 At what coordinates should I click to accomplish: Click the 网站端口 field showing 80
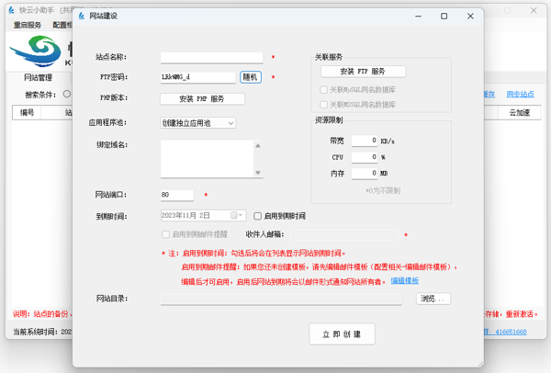[x=176, y=195]
